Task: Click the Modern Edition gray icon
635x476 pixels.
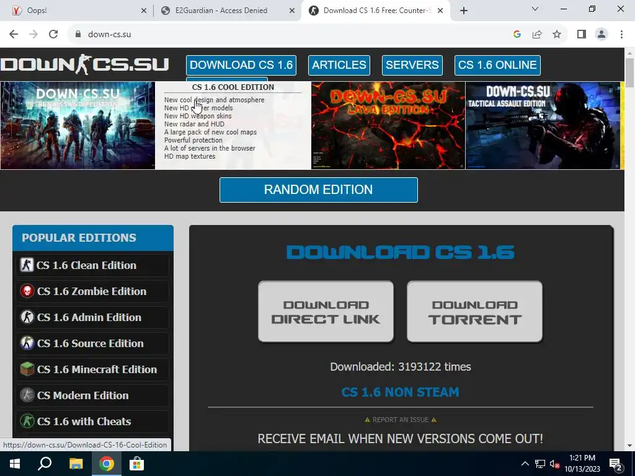Action: [27, 395]
